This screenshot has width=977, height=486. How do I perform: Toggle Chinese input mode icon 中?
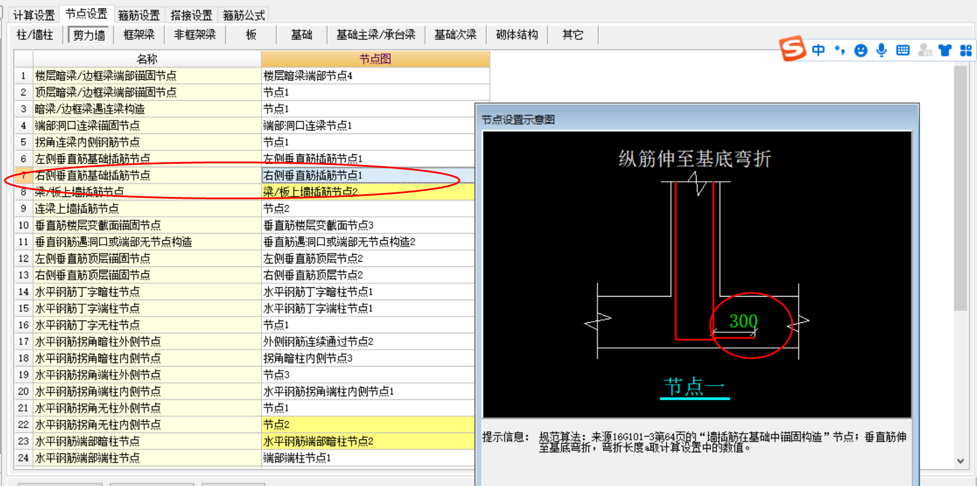pos(818,50)
